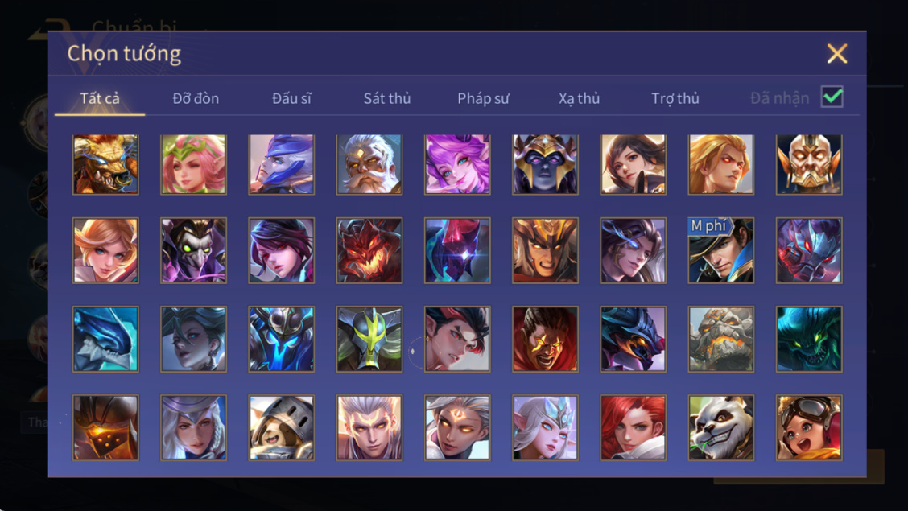Image resolution: width=908 pixels, height=511 pixels.
Task: Go to the 'Trợ thủ' tab
Action: 675,98
